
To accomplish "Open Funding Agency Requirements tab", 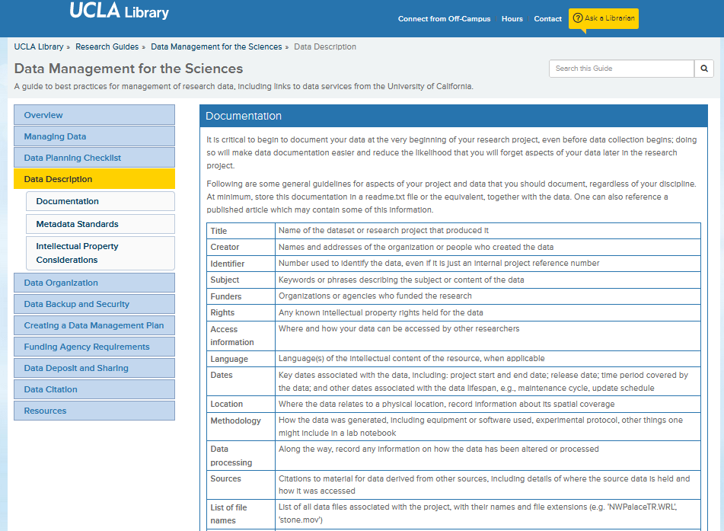I will tap(94, 347).
